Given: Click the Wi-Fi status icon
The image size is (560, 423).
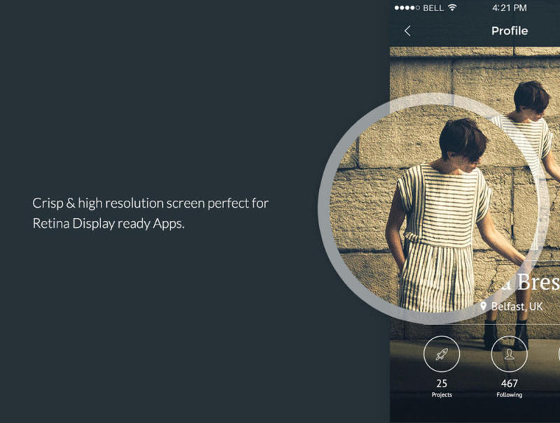Looking at the screenshot, I should (x=452, y=8).
